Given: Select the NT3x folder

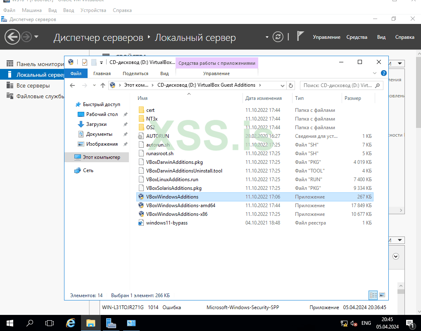Looking at the screenshot, I should point(152,118).
